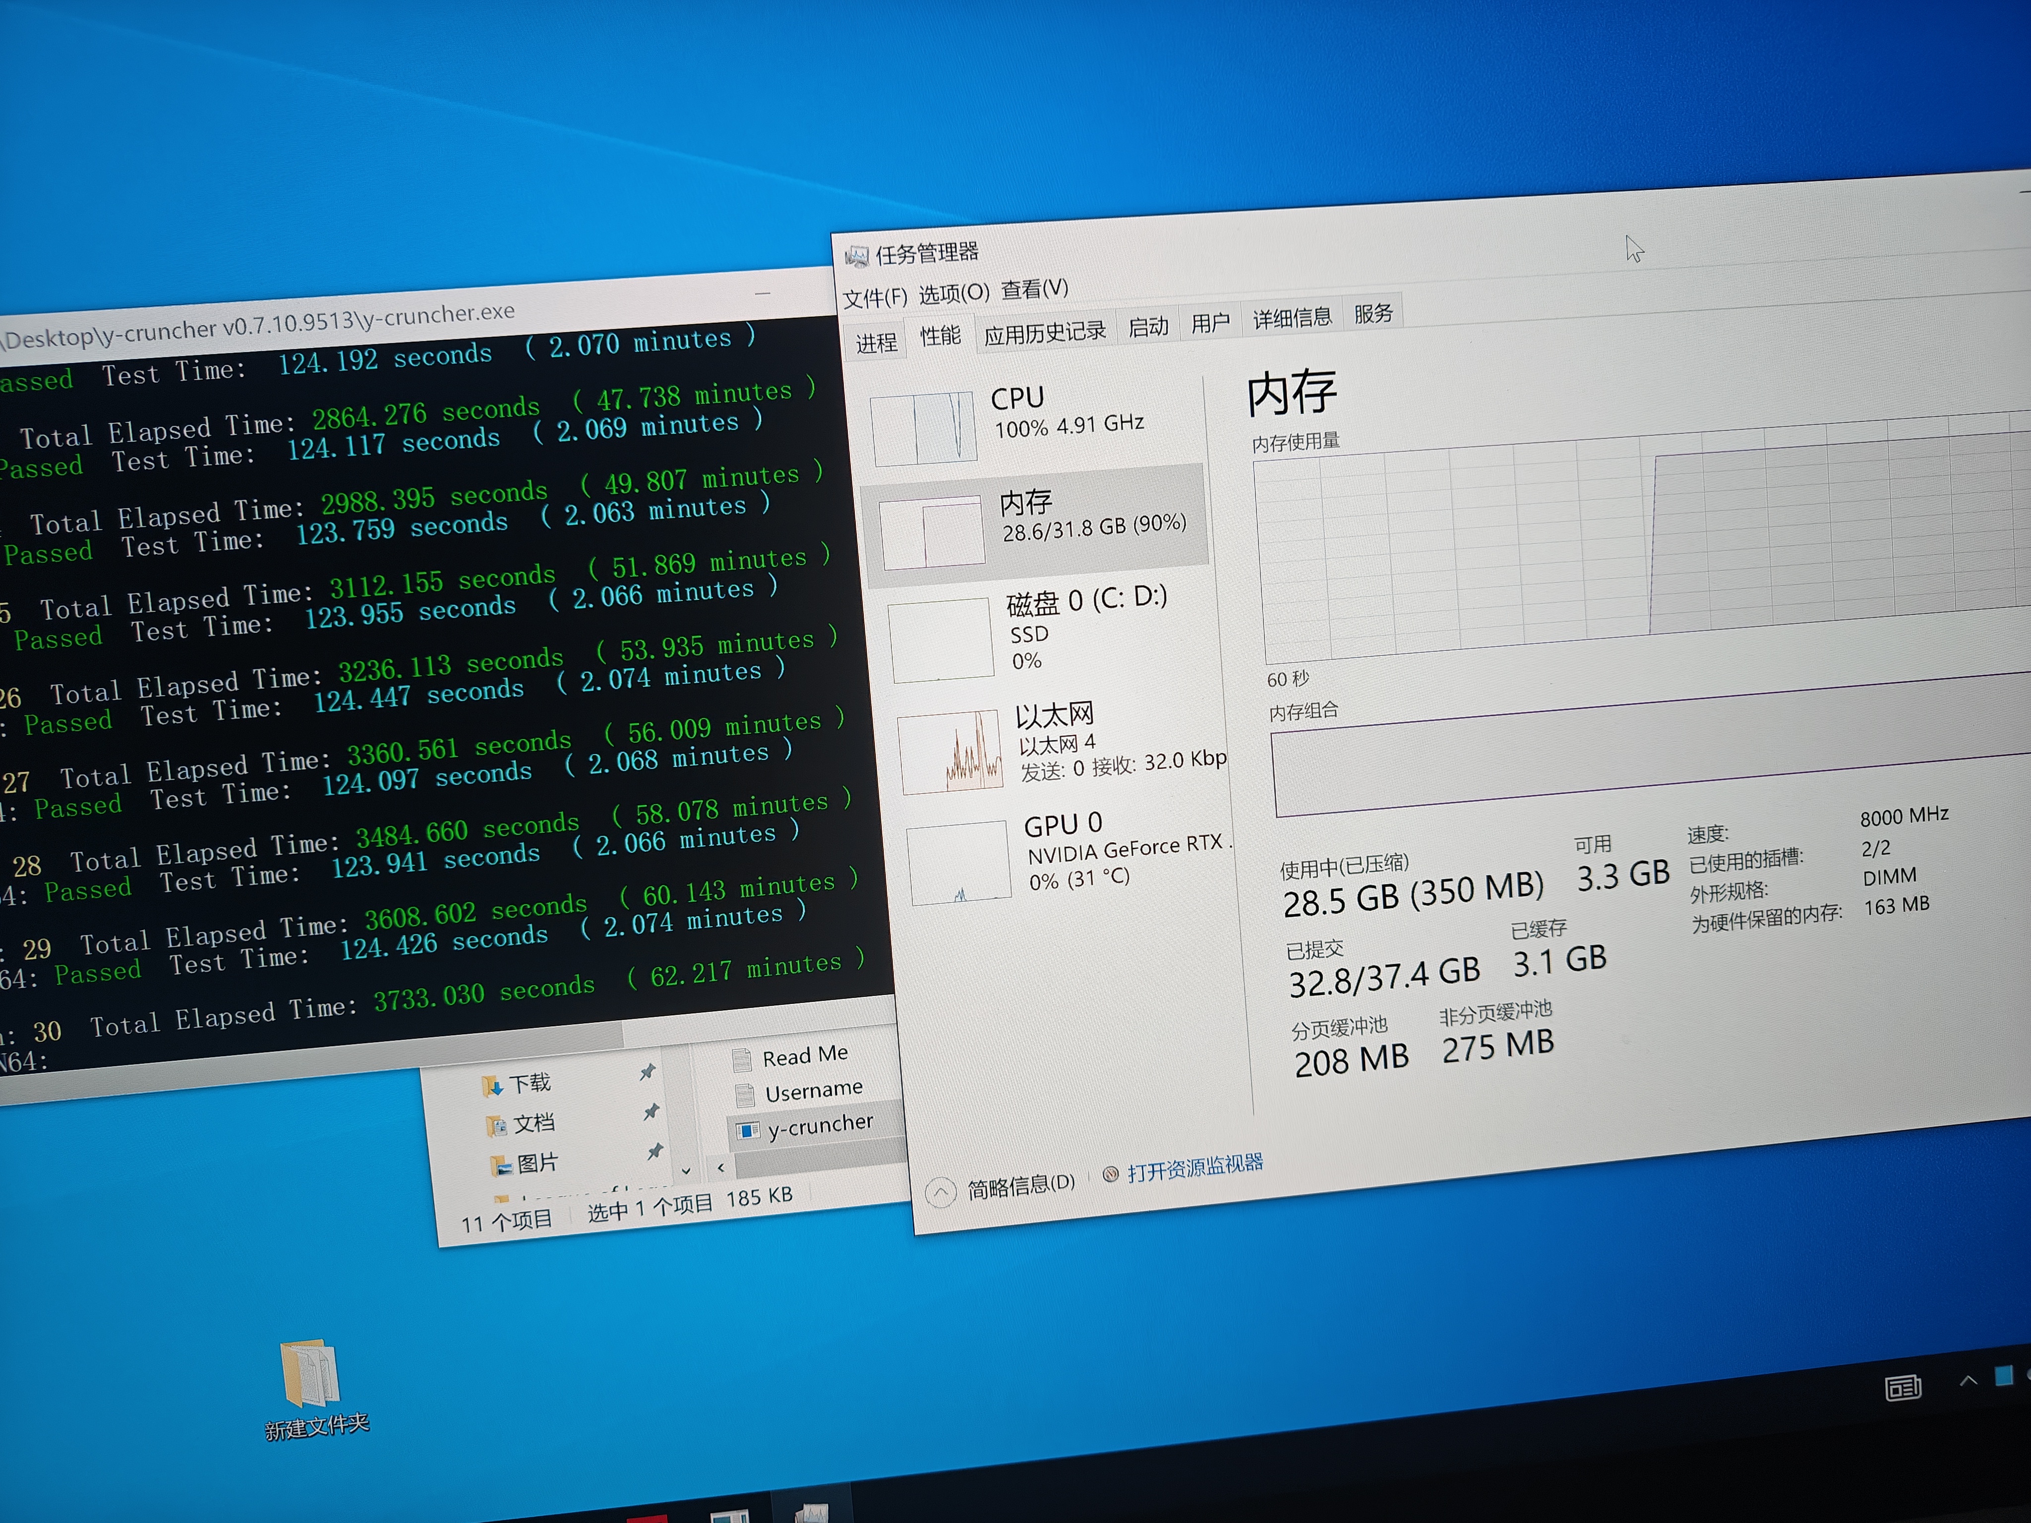
Task: Click the 28.5 GB (350 MB) in-use value
Action: [1413, 893]
